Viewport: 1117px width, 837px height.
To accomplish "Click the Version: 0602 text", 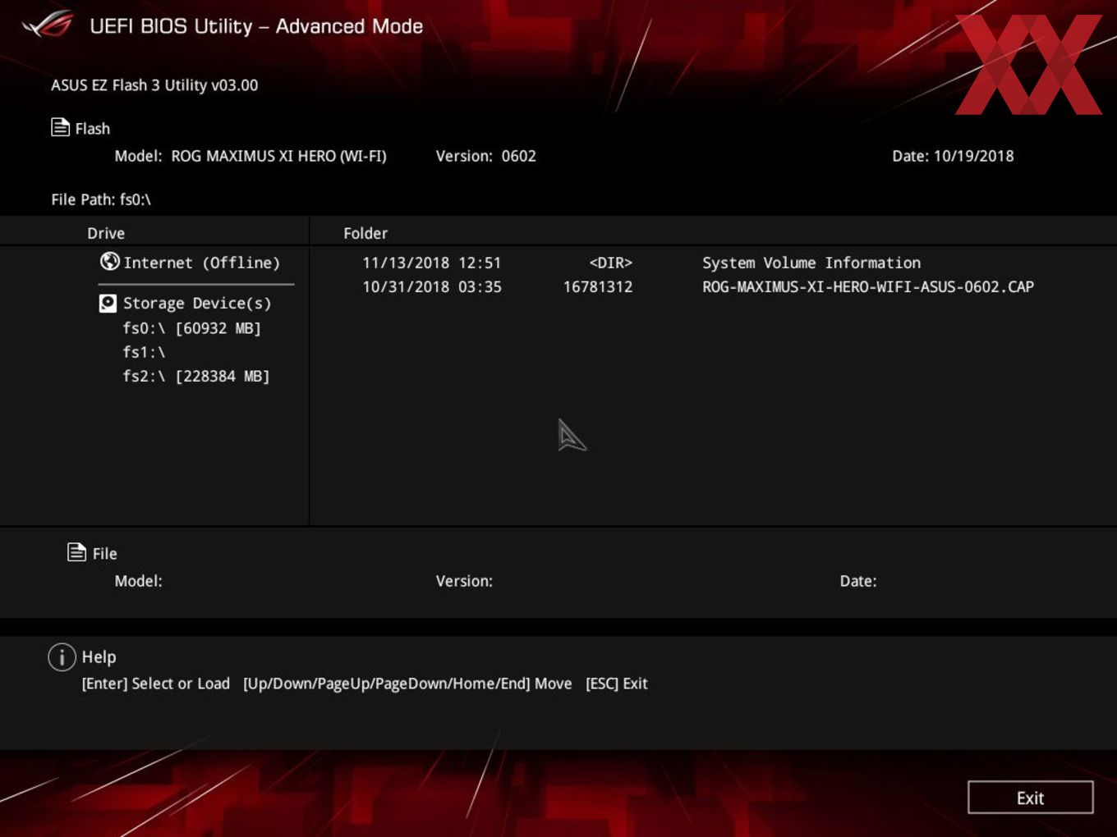I will 485,156.
